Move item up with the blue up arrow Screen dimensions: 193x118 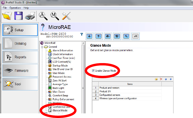[x=166, y=79]
